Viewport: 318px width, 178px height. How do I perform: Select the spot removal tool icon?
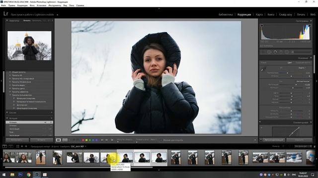[269, 52]
